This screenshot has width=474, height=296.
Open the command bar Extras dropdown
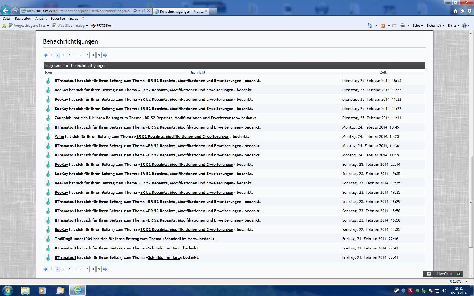point(454,26)
